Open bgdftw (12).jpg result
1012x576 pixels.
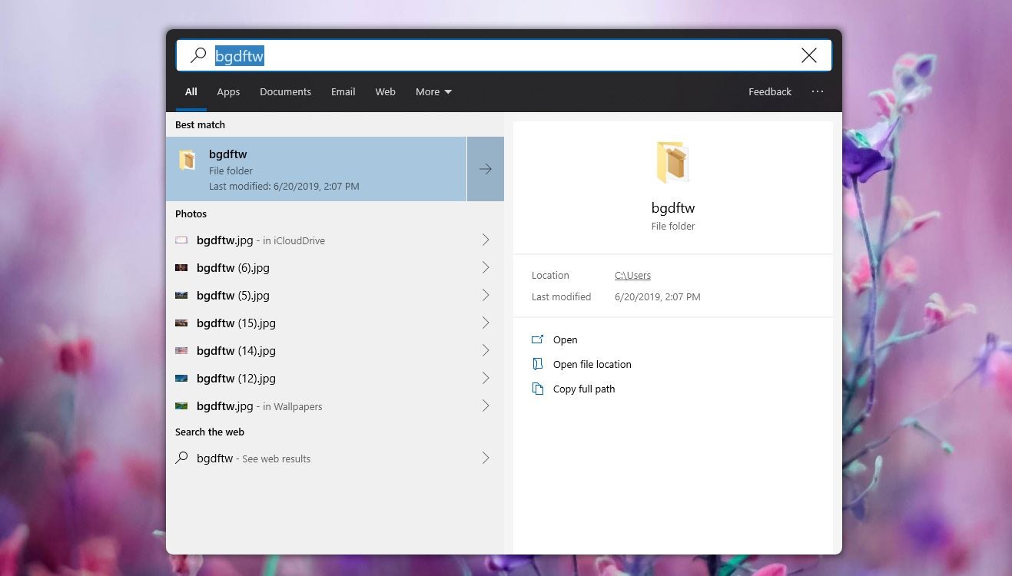click(x=316, y=379)
